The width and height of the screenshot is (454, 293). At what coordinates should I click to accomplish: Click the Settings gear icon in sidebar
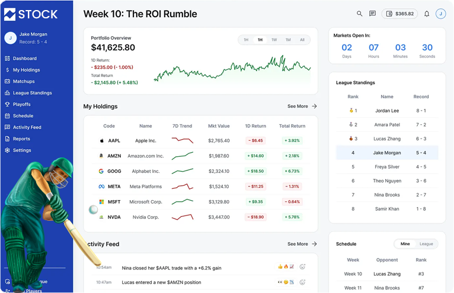8,150
